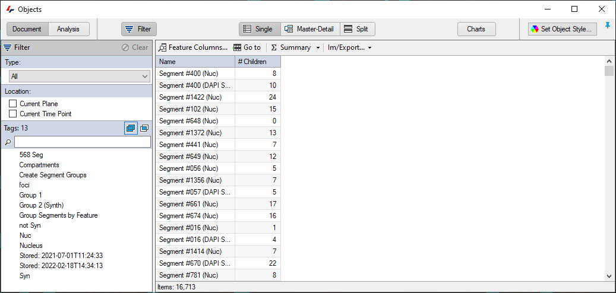The height and width of the screenshot is (293, 616).
Task: Switch to Document scope
Action: [27, 29]
